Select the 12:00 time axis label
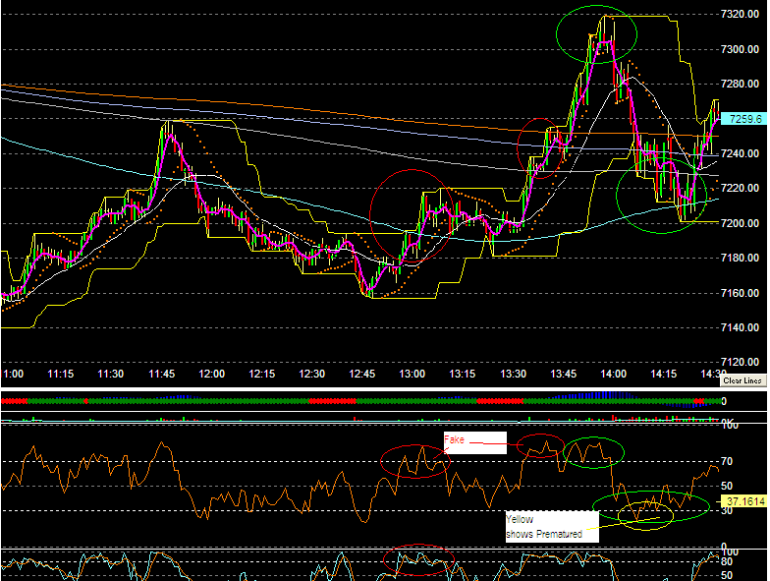This screenshot has width=770, height=581. [x=212, y=374]
